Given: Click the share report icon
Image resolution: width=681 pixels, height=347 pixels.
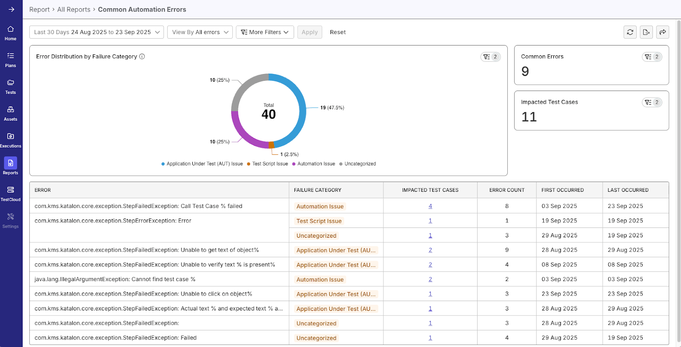Looking at the screenshot, I should pyautogui.click(x=662, y=32).
